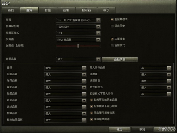Enable 色盲模式 checkbox
Screen dimensions: 177x133
pyautogui.click(x=112, y=46)
